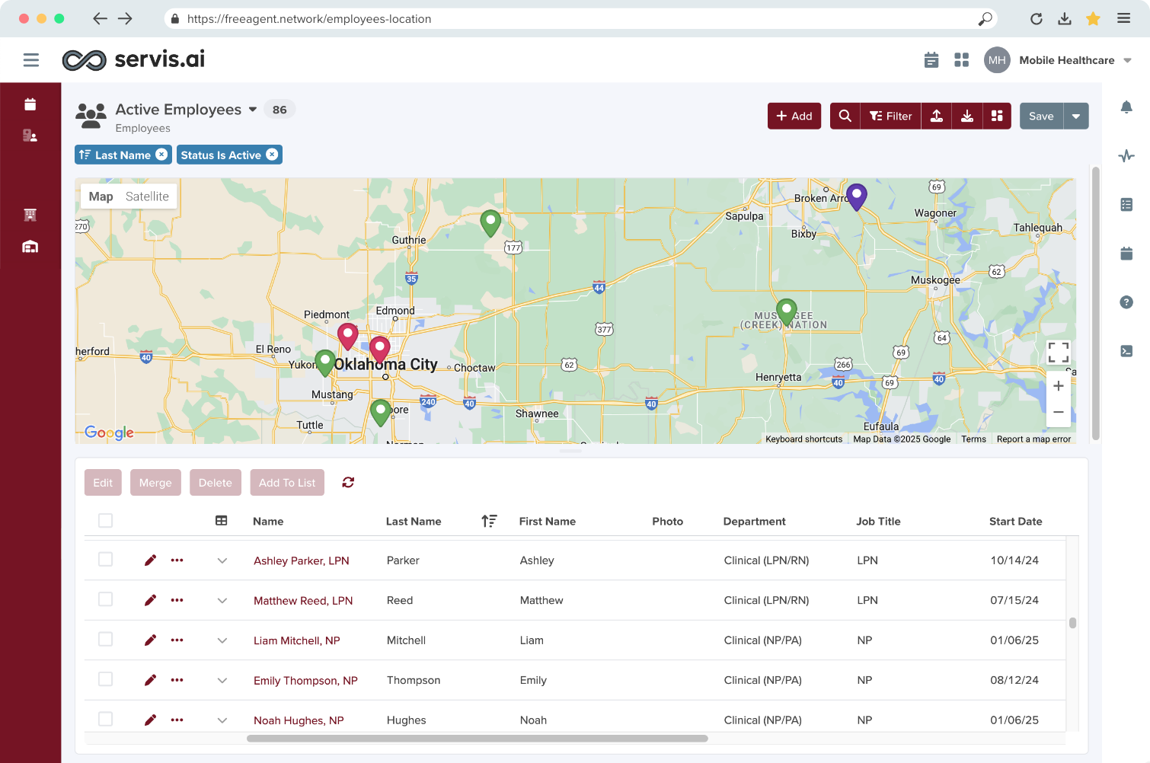Viewport: 1150px width, 763px height.
Task: Click the browser address bar
Action: pos(580,19)
